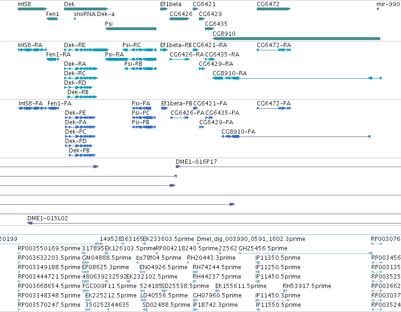Click the Dek-RA transcript
The image size is (401, 312).
pyautogui.click(x=81, y=69)
